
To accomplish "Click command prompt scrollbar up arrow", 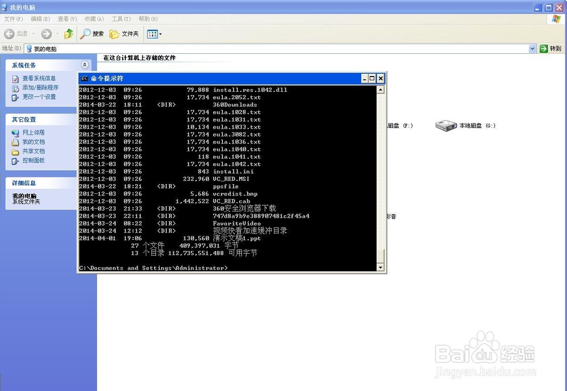I will click(x=380, y=90).
